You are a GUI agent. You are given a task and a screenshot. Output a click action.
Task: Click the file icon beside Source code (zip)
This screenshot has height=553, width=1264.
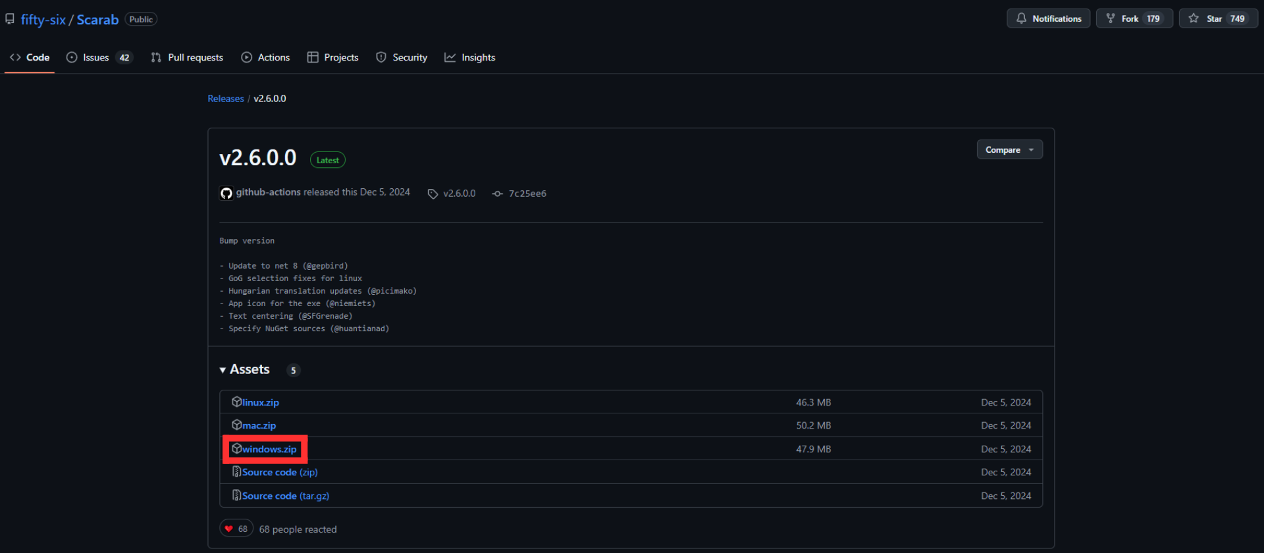[236, 472]
